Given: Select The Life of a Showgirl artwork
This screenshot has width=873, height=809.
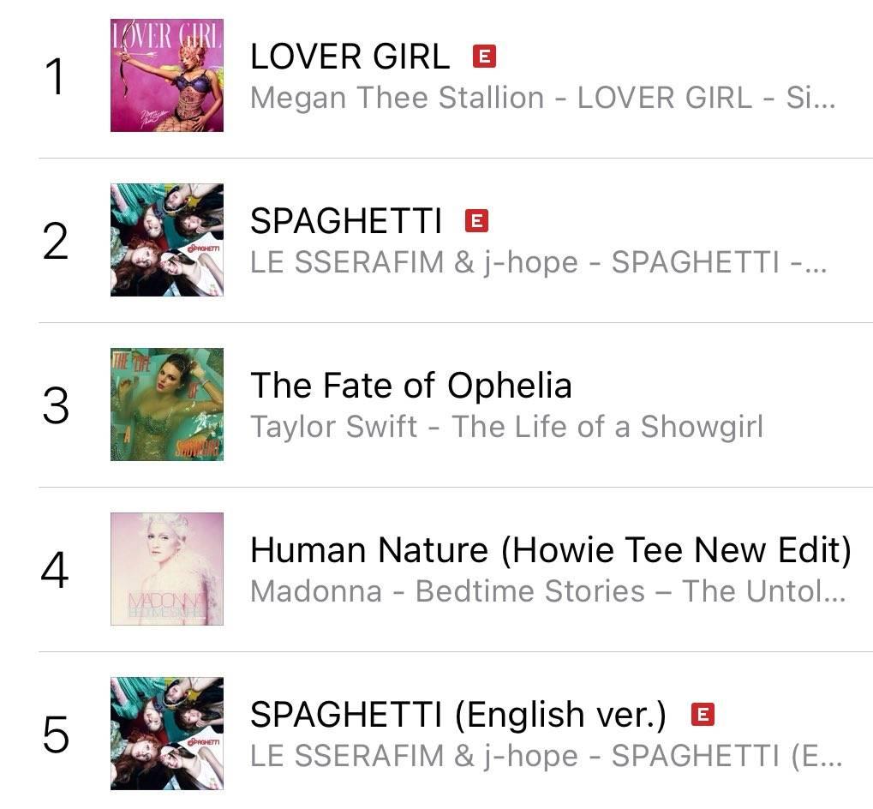Looking at the screenshot, I should 167,404.
